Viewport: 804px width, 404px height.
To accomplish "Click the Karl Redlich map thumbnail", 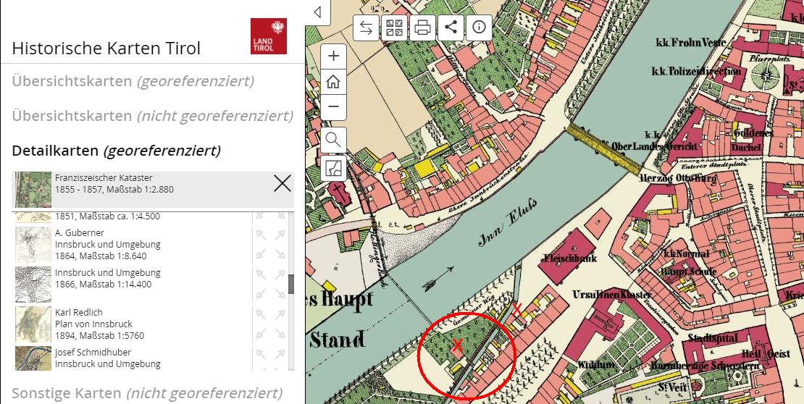I will point(33,324).
